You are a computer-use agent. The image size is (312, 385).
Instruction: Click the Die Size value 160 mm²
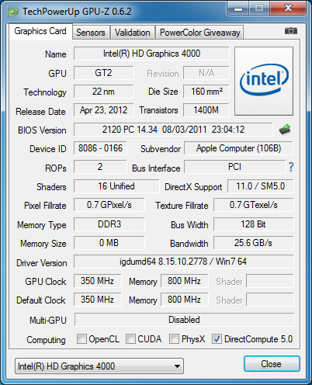click(206, 92)
